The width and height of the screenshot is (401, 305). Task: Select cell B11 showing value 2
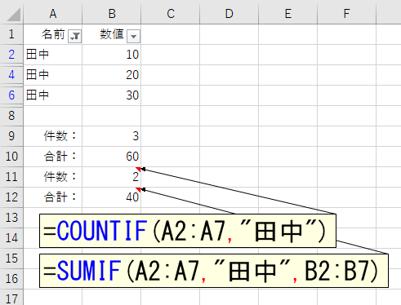112,177
